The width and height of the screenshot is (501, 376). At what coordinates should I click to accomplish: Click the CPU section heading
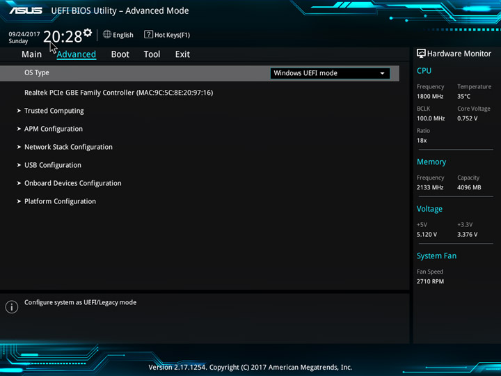point(424,70)
